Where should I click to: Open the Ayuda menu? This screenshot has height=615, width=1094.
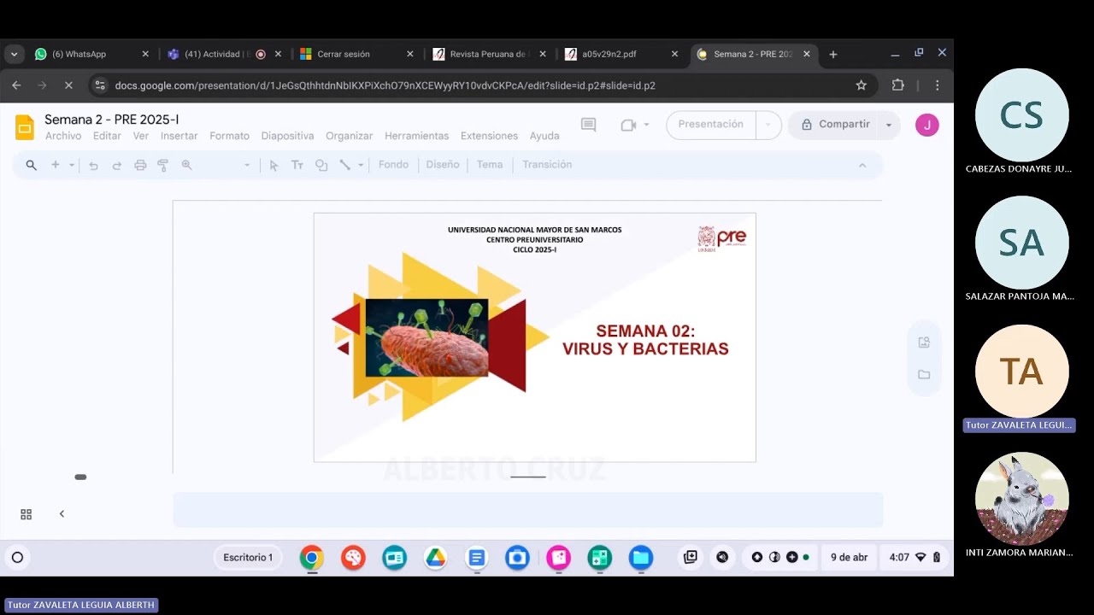click(x=544, y=136)
